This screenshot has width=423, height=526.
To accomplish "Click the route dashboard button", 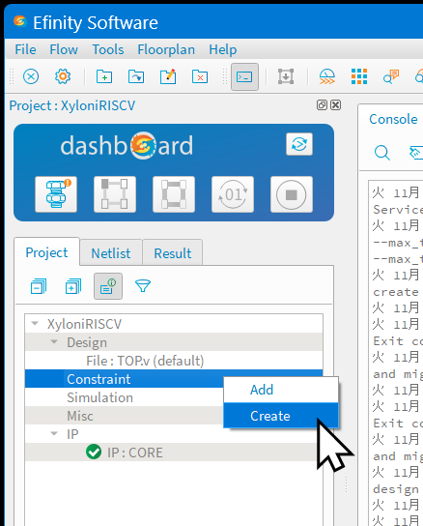I will coord(174,194).
